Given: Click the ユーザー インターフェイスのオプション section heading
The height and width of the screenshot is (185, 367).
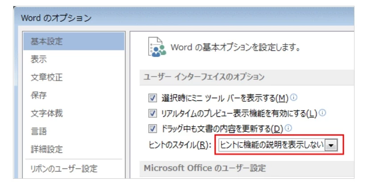Looking at the screenshot, I should 204,77.
